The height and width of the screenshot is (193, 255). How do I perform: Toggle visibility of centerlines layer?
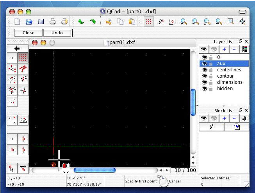pos(204,70)
